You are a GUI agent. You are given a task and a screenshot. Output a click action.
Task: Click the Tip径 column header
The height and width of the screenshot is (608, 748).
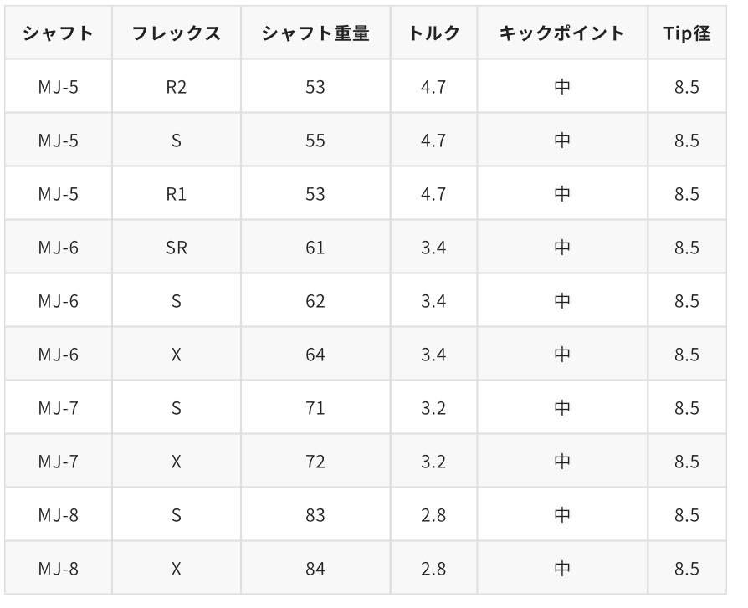(x=687, y=33)
